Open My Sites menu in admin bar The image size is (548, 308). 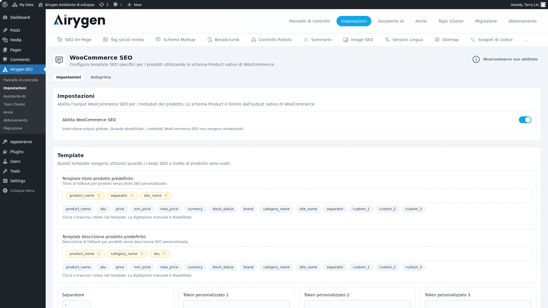click(x=23, y=5)
